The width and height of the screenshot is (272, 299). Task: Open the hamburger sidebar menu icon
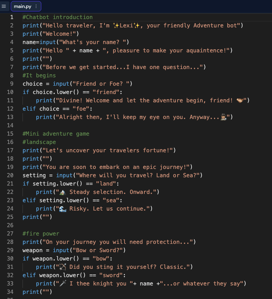tap(3, 6)
